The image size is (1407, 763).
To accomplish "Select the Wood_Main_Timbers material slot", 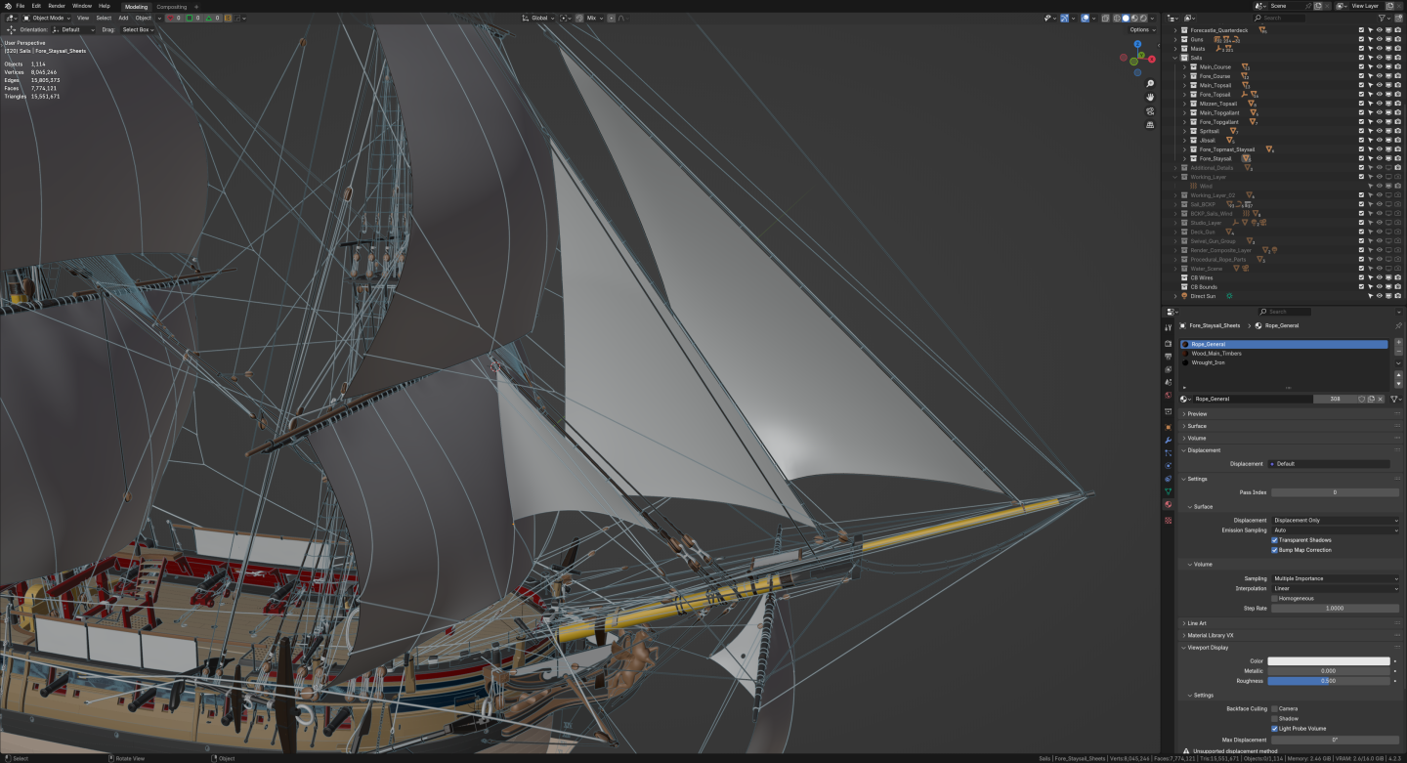I will coord(1284,354).
